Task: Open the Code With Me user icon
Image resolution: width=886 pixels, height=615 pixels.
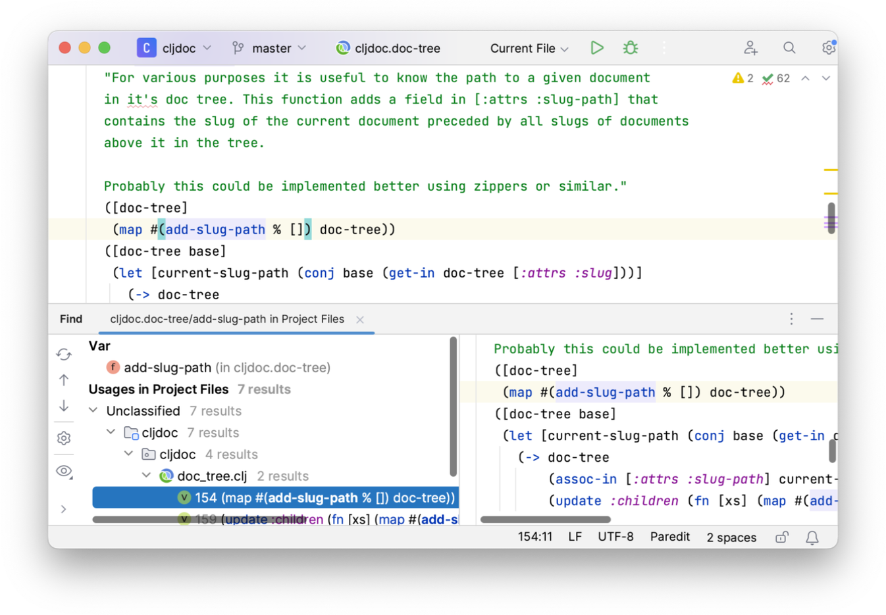Action: [x=750, y=47]
